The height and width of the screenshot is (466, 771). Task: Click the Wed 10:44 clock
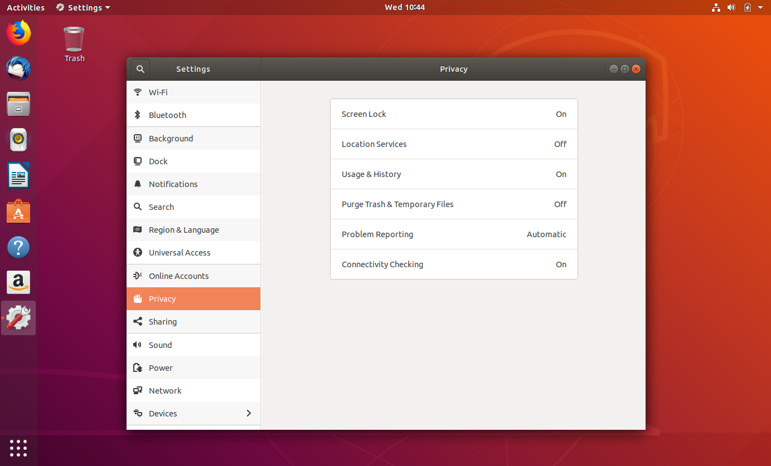click(405, 7)
